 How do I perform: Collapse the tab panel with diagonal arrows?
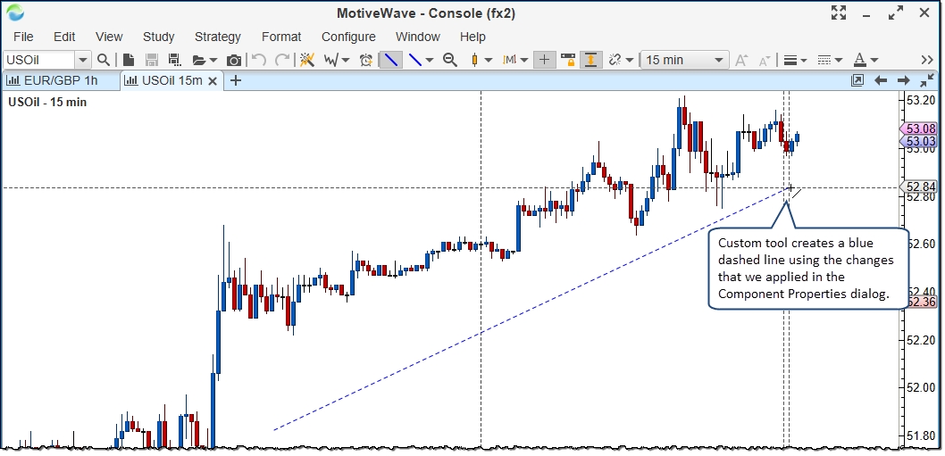(927, 80)
